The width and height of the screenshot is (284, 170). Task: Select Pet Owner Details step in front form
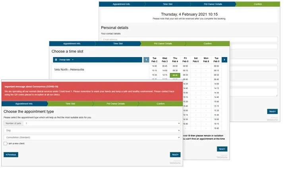pos(115,103)
